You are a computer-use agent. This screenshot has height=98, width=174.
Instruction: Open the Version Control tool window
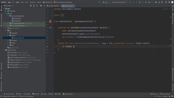9,94
